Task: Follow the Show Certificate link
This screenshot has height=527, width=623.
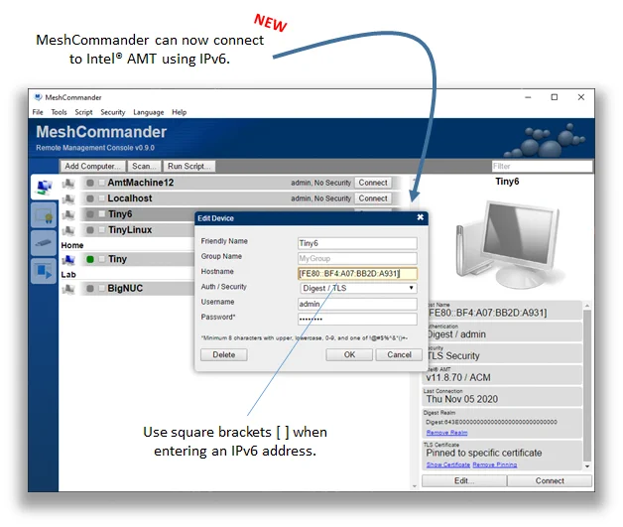Action: (448, 465)
